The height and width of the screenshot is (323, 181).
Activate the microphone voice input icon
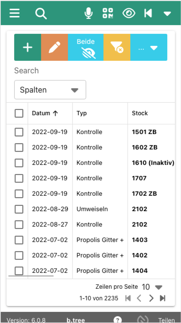pos(89,13)
